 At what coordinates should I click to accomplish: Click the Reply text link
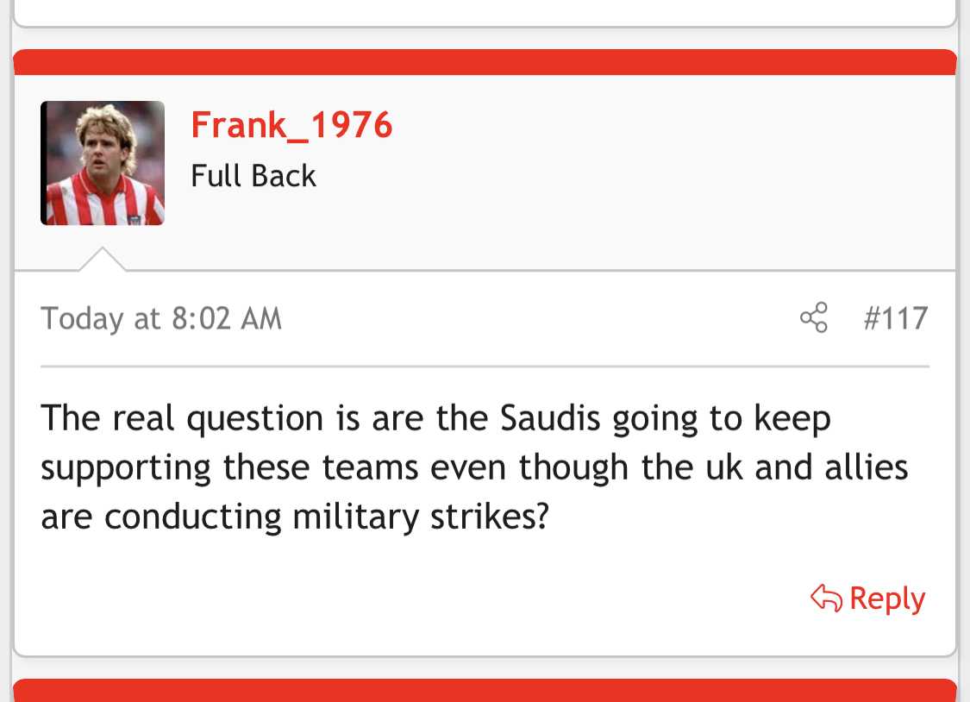coord(888,599)
